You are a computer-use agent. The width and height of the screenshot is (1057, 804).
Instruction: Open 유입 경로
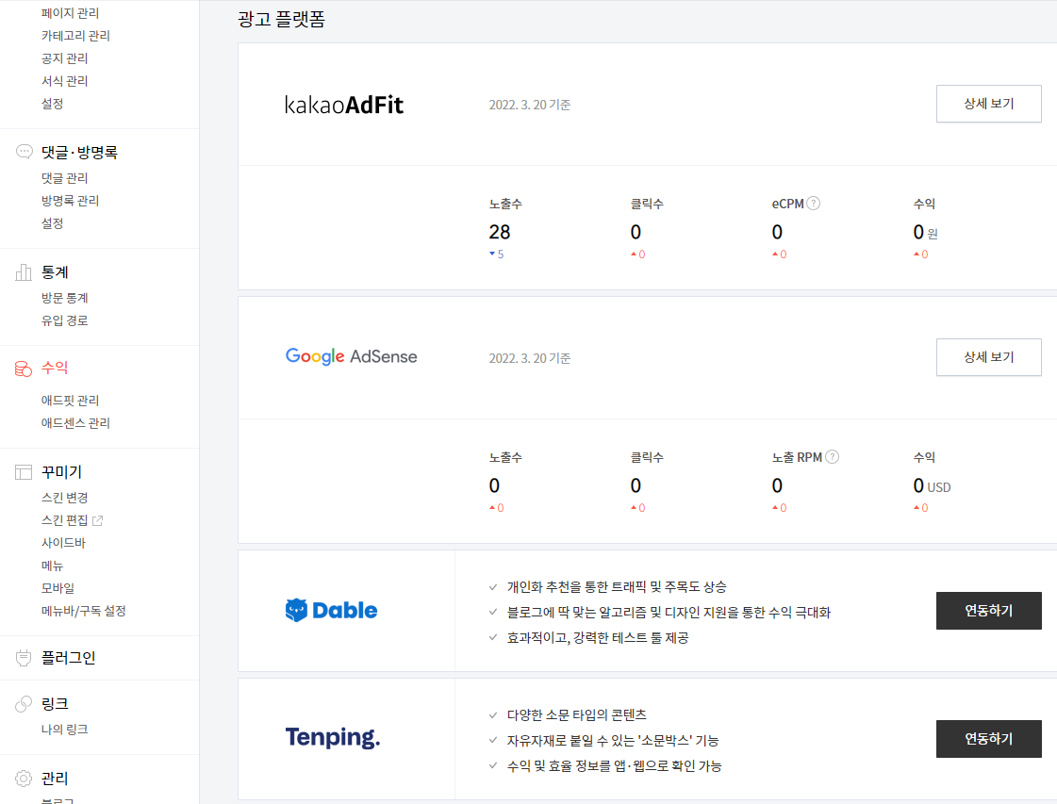(x=65, y=320)
